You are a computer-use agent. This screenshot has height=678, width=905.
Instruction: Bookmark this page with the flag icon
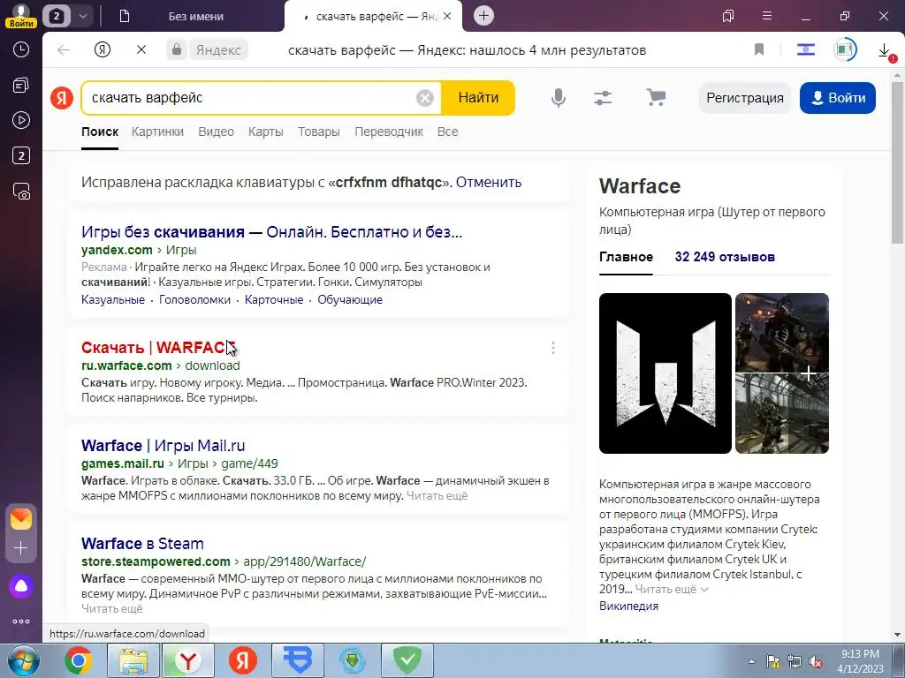pos(759,49)
